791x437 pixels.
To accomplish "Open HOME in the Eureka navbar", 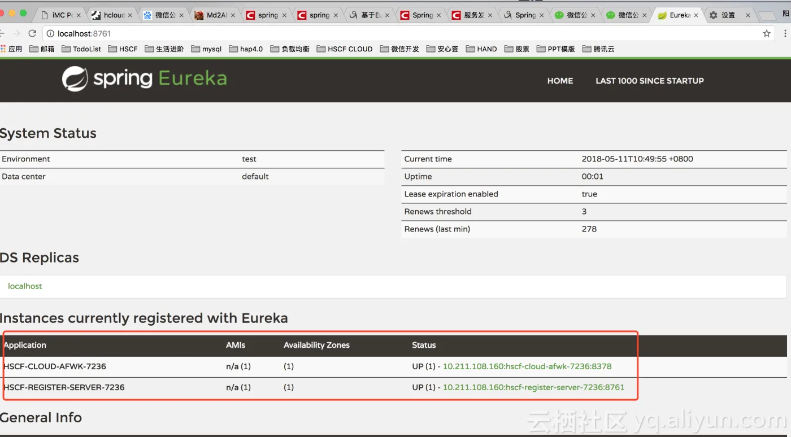I will click(x=560, y=81).
